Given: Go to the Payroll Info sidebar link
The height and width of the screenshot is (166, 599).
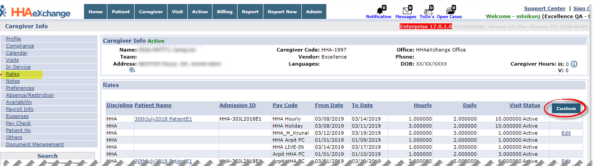Looking at the screenshot, I should click(20, 109).
